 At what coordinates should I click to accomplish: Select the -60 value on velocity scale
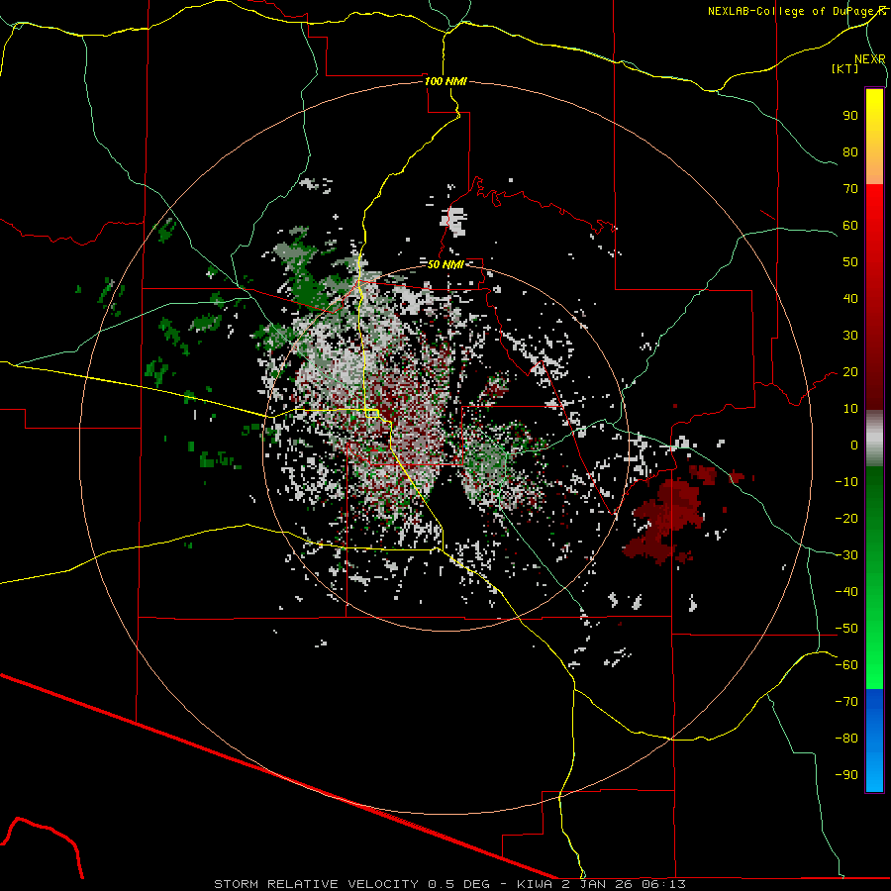click(846, 665)
